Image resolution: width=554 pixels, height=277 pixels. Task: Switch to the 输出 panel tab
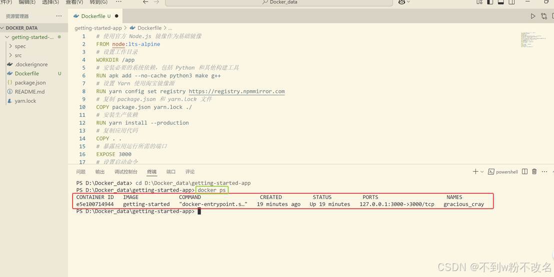click(x=100, y=172)
